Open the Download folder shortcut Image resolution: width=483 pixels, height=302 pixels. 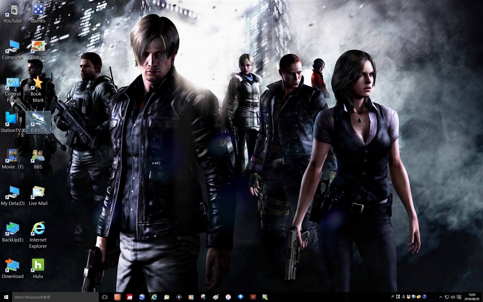coord(13,268)
